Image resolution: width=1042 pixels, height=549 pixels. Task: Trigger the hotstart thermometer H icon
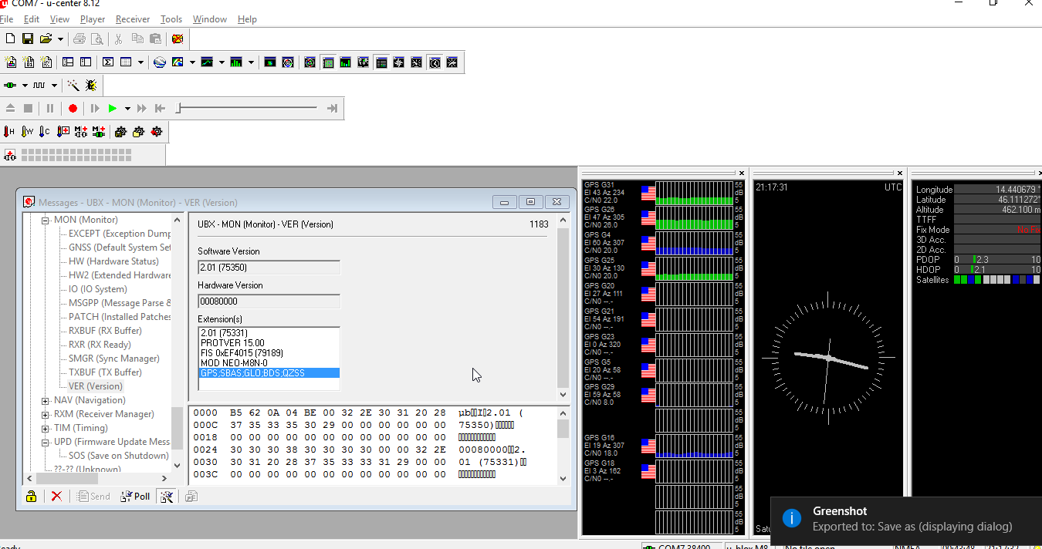[10, 132]
